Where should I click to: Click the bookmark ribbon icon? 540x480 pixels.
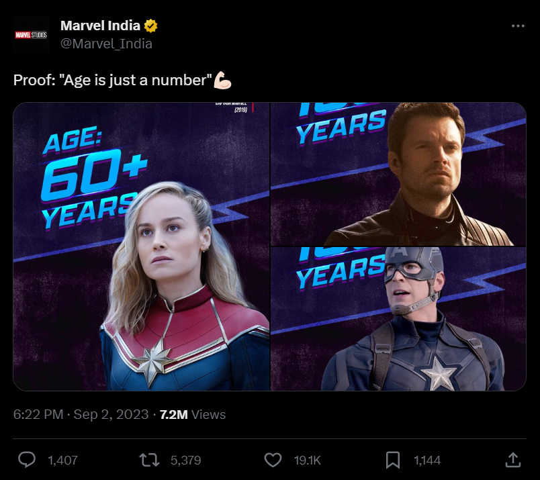[x=394, y=460]
